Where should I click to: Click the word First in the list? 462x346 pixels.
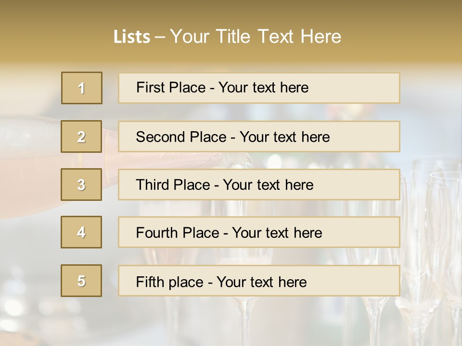pos(150,87)
